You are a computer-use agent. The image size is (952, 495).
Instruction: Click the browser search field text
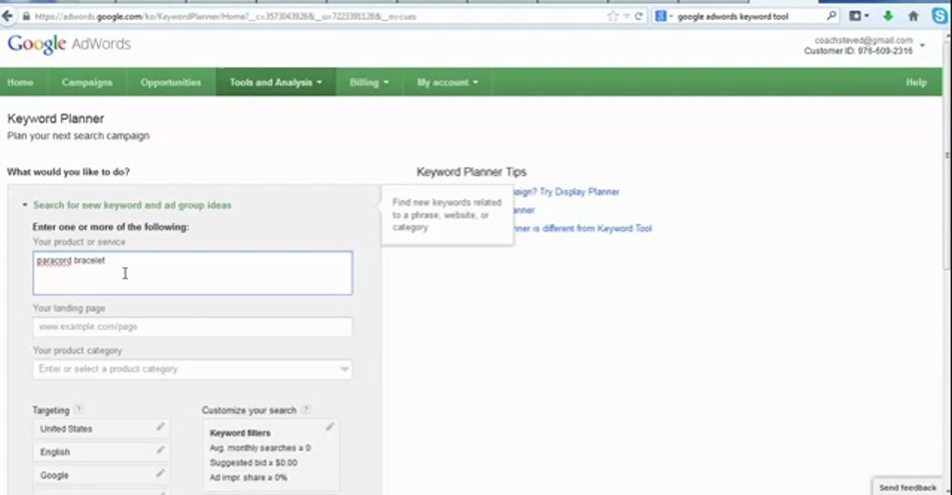pos(733,16)
